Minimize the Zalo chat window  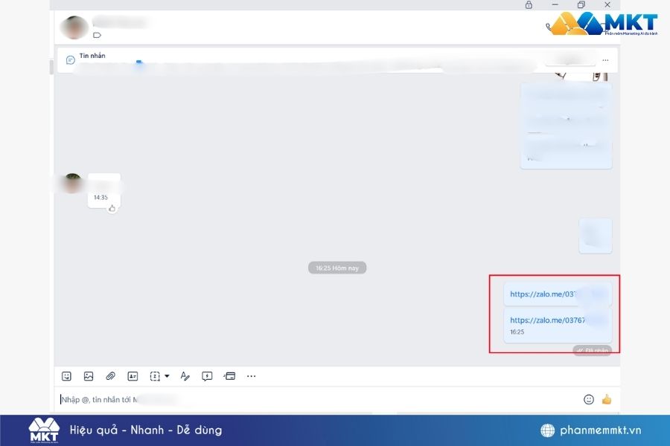point(555,4)
